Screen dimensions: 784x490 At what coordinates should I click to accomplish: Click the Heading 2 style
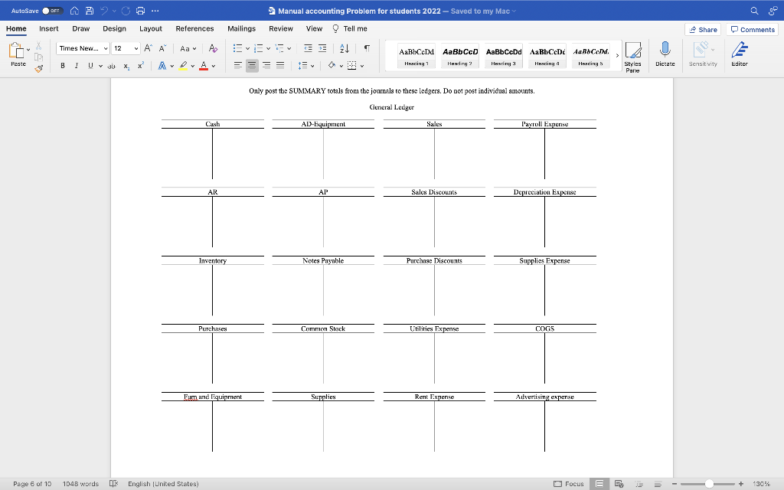(459, 56)
